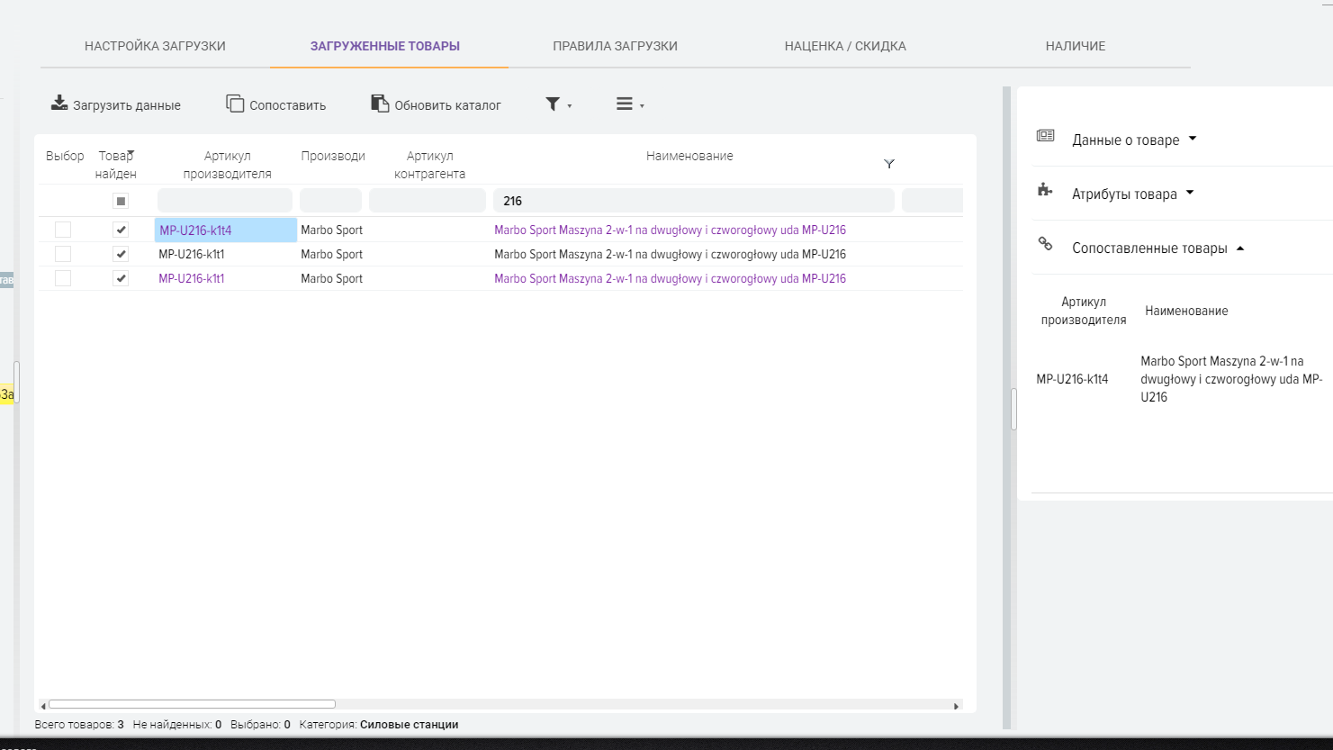Click the Наименование column header in table
The width and height of the screenshot is (1333, 750).
(x=689, y=156)
